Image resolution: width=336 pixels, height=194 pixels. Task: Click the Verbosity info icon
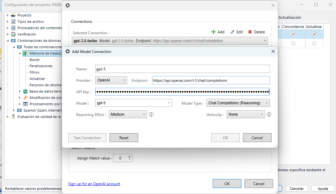coord(269,114)
